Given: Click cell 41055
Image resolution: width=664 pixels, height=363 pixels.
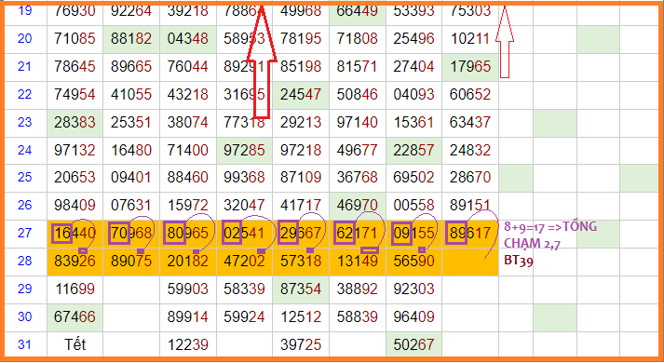Looking at the screenshot, I should point(131,94).
